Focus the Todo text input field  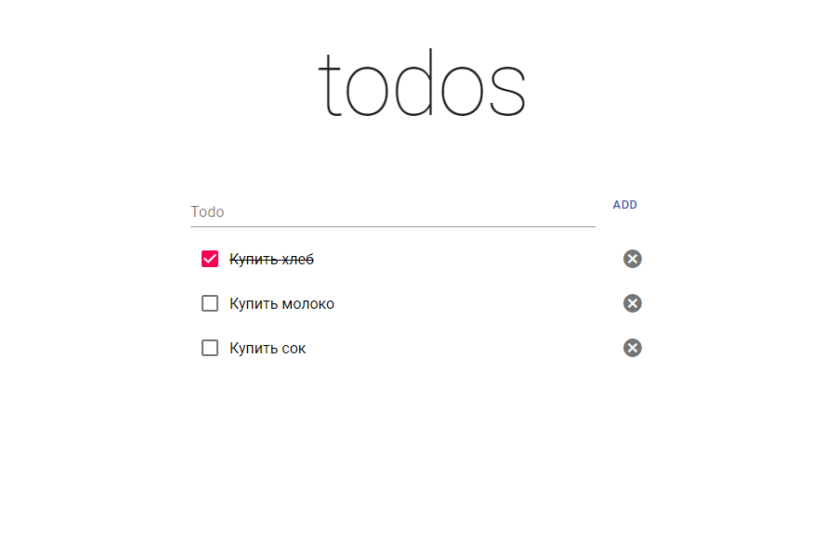pyautogui.click(x=392, y=211)
